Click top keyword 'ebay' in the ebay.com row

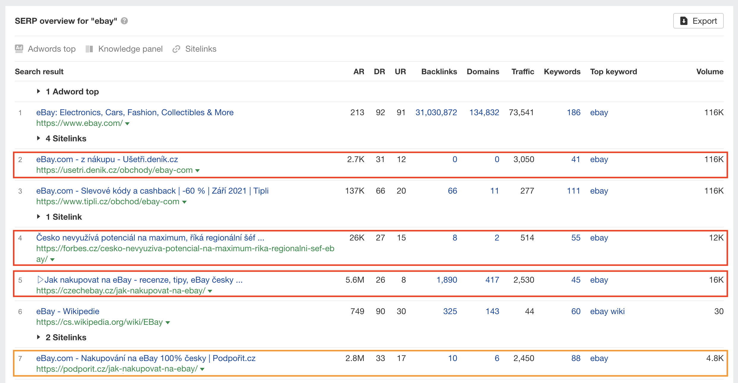tap(599, 112)
